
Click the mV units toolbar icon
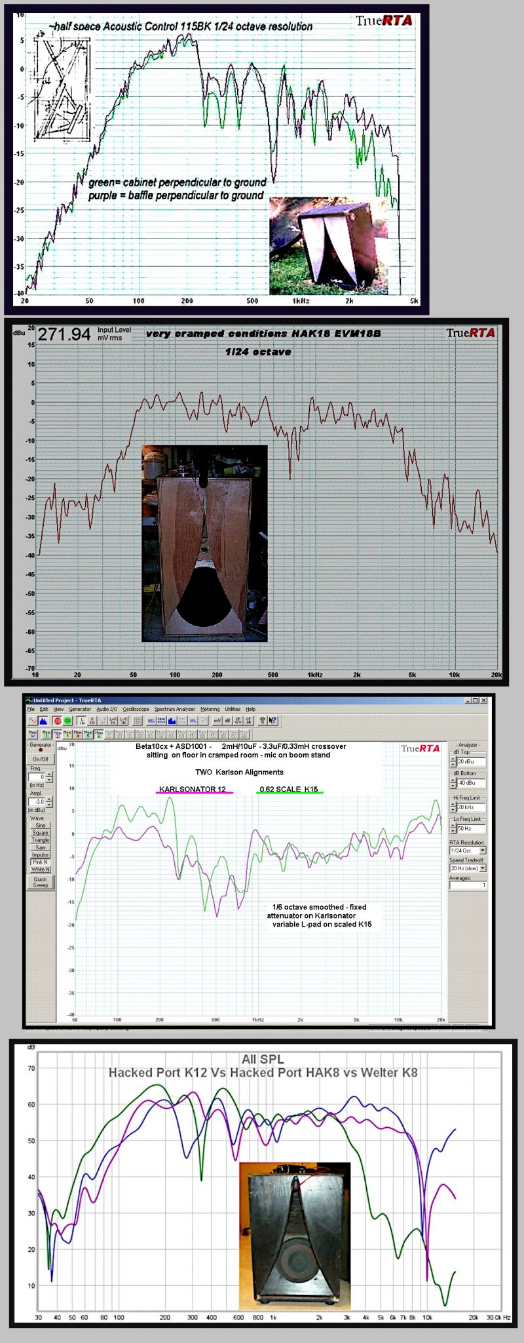point(217,720)
